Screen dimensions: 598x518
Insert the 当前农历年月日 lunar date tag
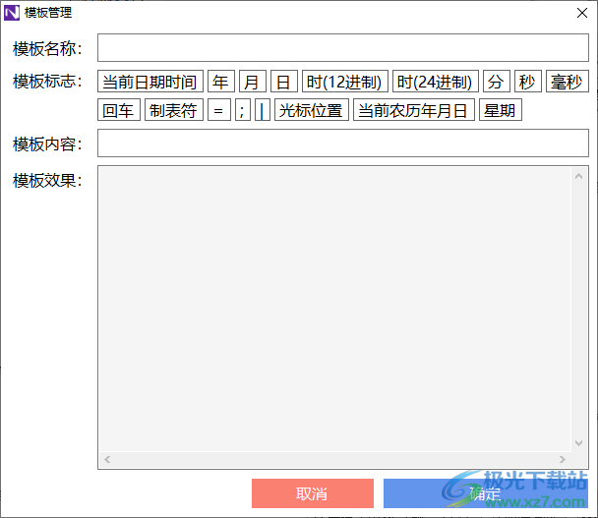pyautogui.click(x=414, y=110)
